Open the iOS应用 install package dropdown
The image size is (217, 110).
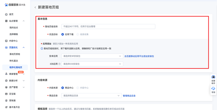(x=92, y=64)
